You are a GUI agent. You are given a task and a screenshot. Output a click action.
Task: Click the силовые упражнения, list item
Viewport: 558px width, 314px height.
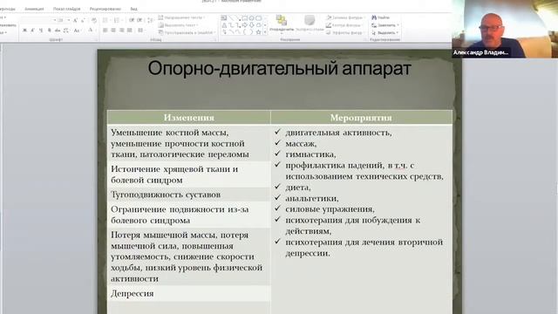click(x=330, y=209)
